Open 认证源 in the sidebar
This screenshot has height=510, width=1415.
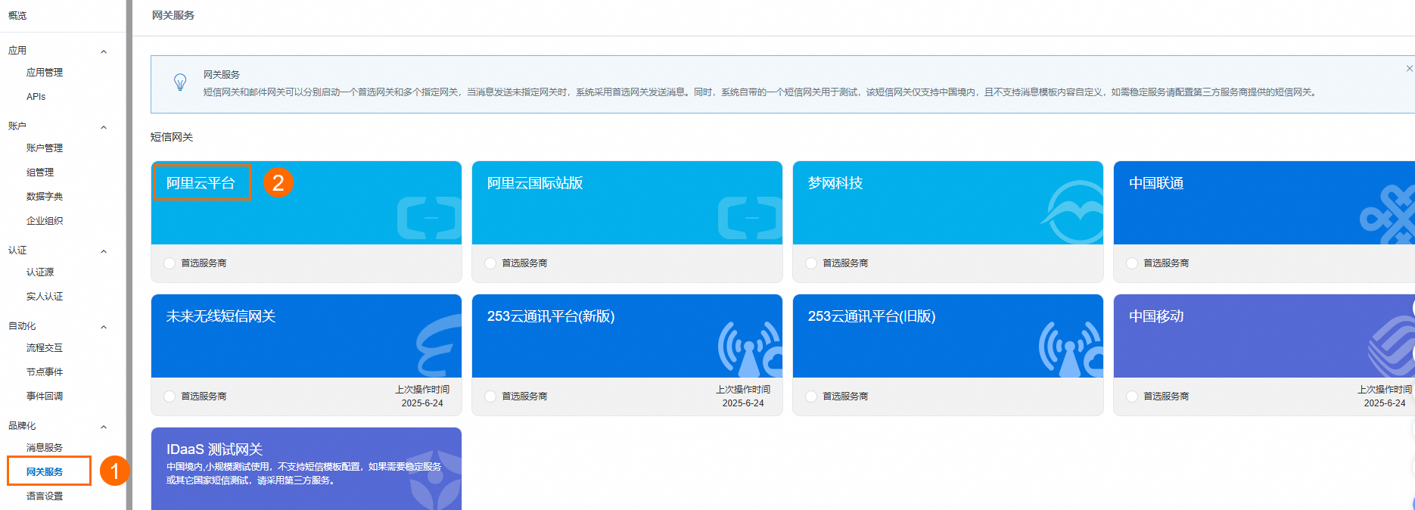[40, 272]
